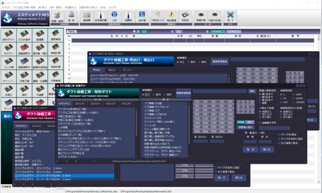Open the 特記事項 warning-triangle icon

point(171,17)
